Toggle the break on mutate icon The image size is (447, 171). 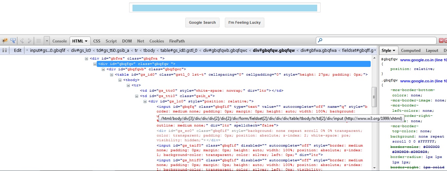[x=5, y=51]
